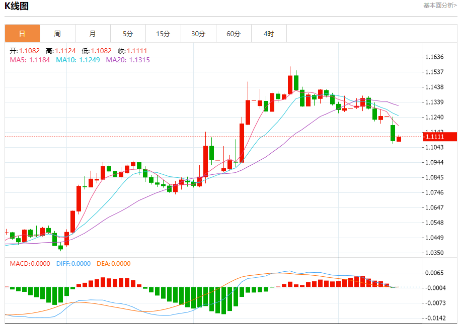Show the 30分 chart tab
Image resolution: width=460 pixels, height=324 pixels.
click(x=198, y=34)
